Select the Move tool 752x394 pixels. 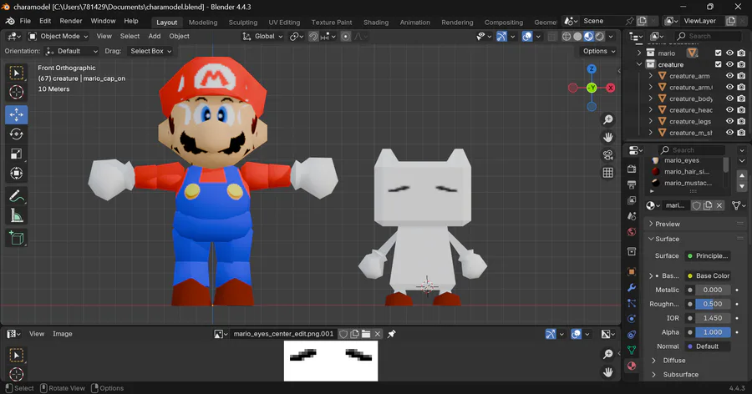17,115
